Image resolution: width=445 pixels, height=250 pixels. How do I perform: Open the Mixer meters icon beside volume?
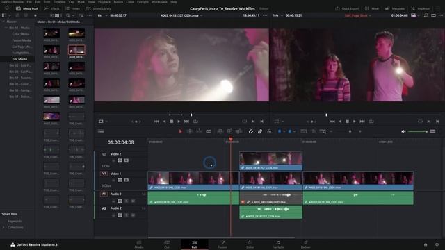coord(432,131)
